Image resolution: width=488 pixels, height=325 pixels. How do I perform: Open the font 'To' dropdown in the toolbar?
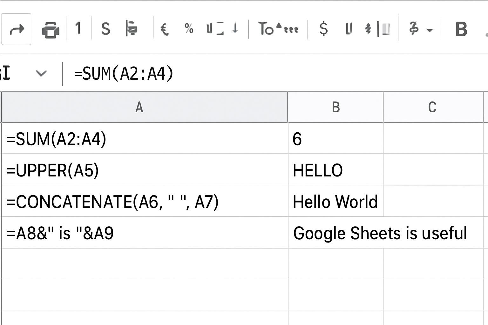[x=278, y=29]
